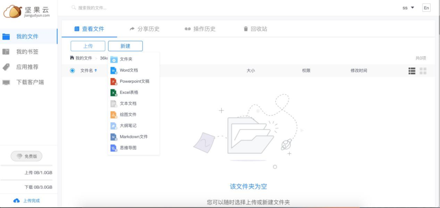Switch to grid view layout
This screenshot has height=208, width=440.
(x=423, y=71)
